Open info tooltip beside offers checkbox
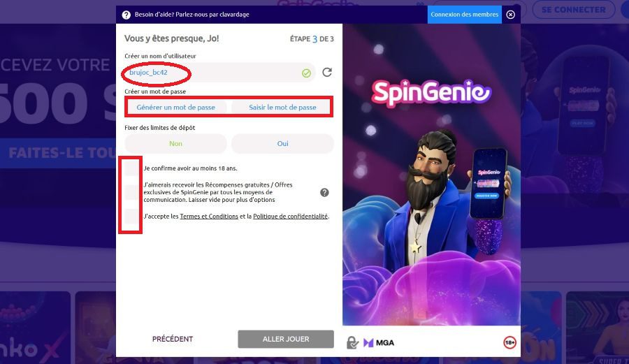The width and height of the screenshot is (629, 364). [324, 192]
